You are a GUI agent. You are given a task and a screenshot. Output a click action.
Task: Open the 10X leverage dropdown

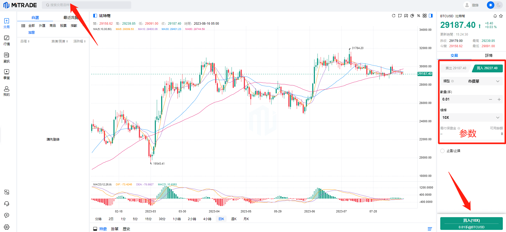point(471,117)
